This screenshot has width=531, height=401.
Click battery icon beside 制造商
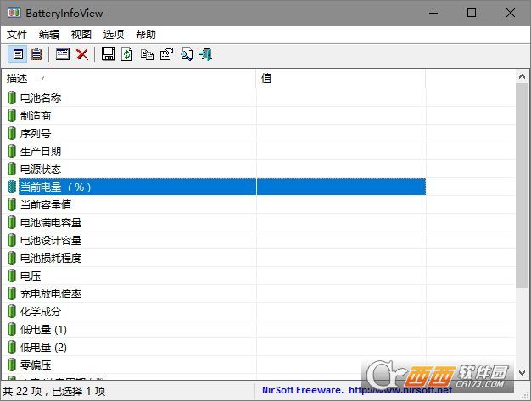pyautogui.click(x=12, y=115)
